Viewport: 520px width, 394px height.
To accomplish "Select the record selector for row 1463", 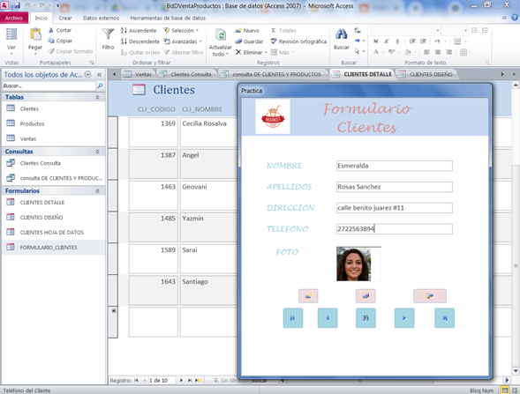I will pyautogui.click(x=113, y=196).
